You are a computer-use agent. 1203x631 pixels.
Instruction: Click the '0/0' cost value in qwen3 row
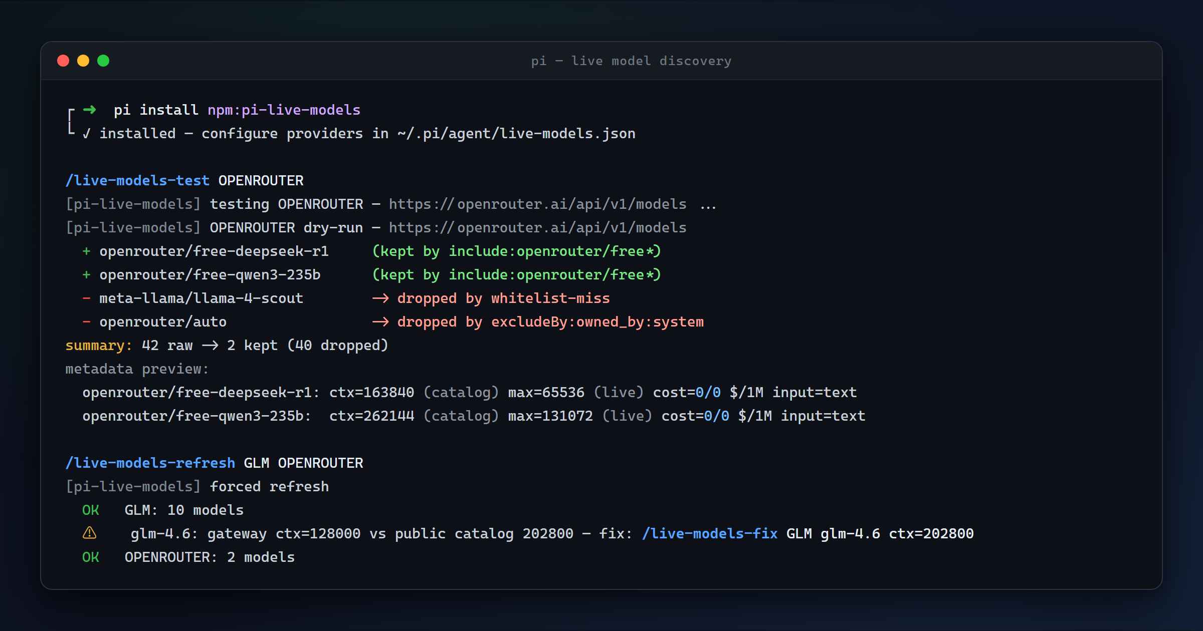(x=717, y=416)
